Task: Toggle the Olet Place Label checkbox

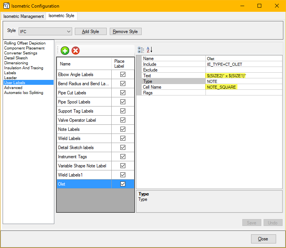Action: 123,184
